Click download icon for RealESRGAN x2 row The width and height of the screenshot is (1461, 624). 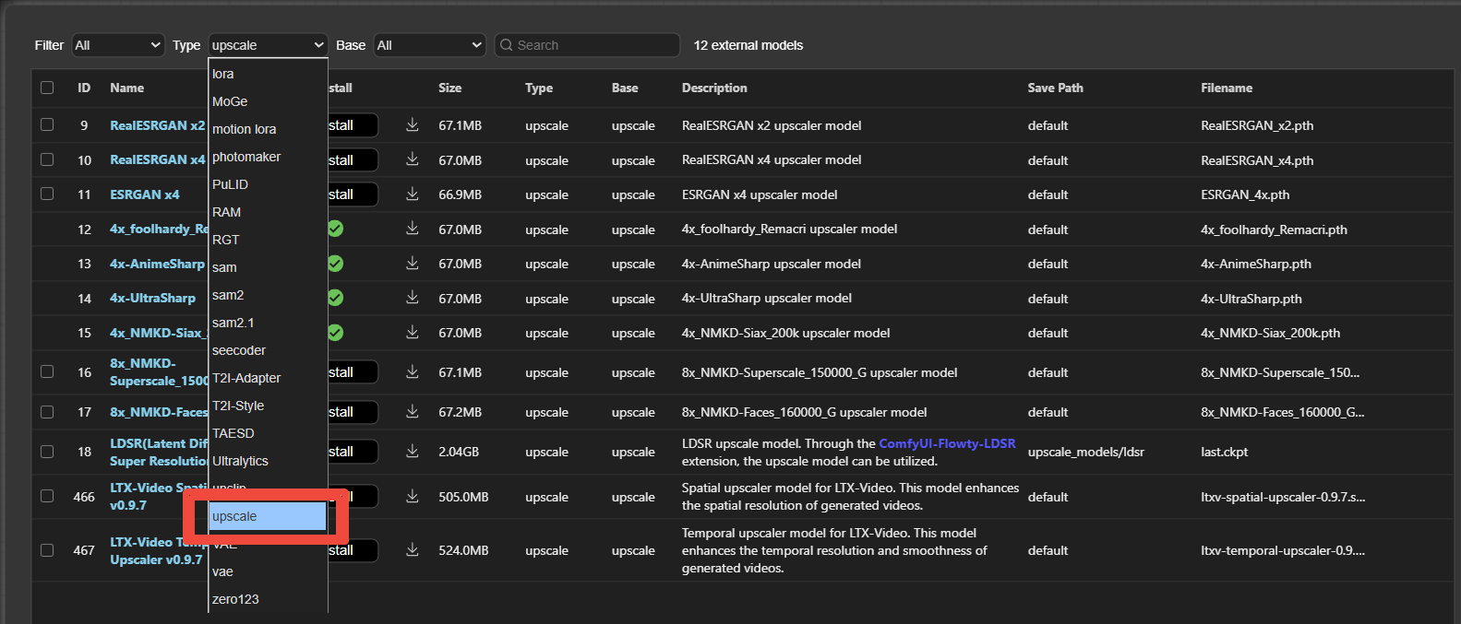pos(413,124)
